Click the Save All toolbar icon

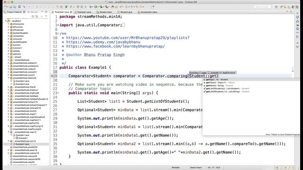click(x=15, y=7)
